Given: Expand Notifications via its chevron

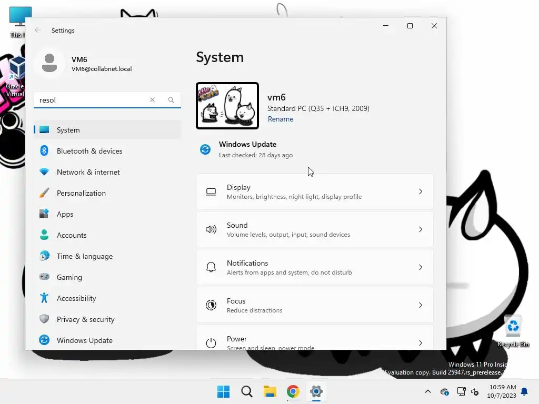Looking at the screenshot, I should (x=421, y=267).
